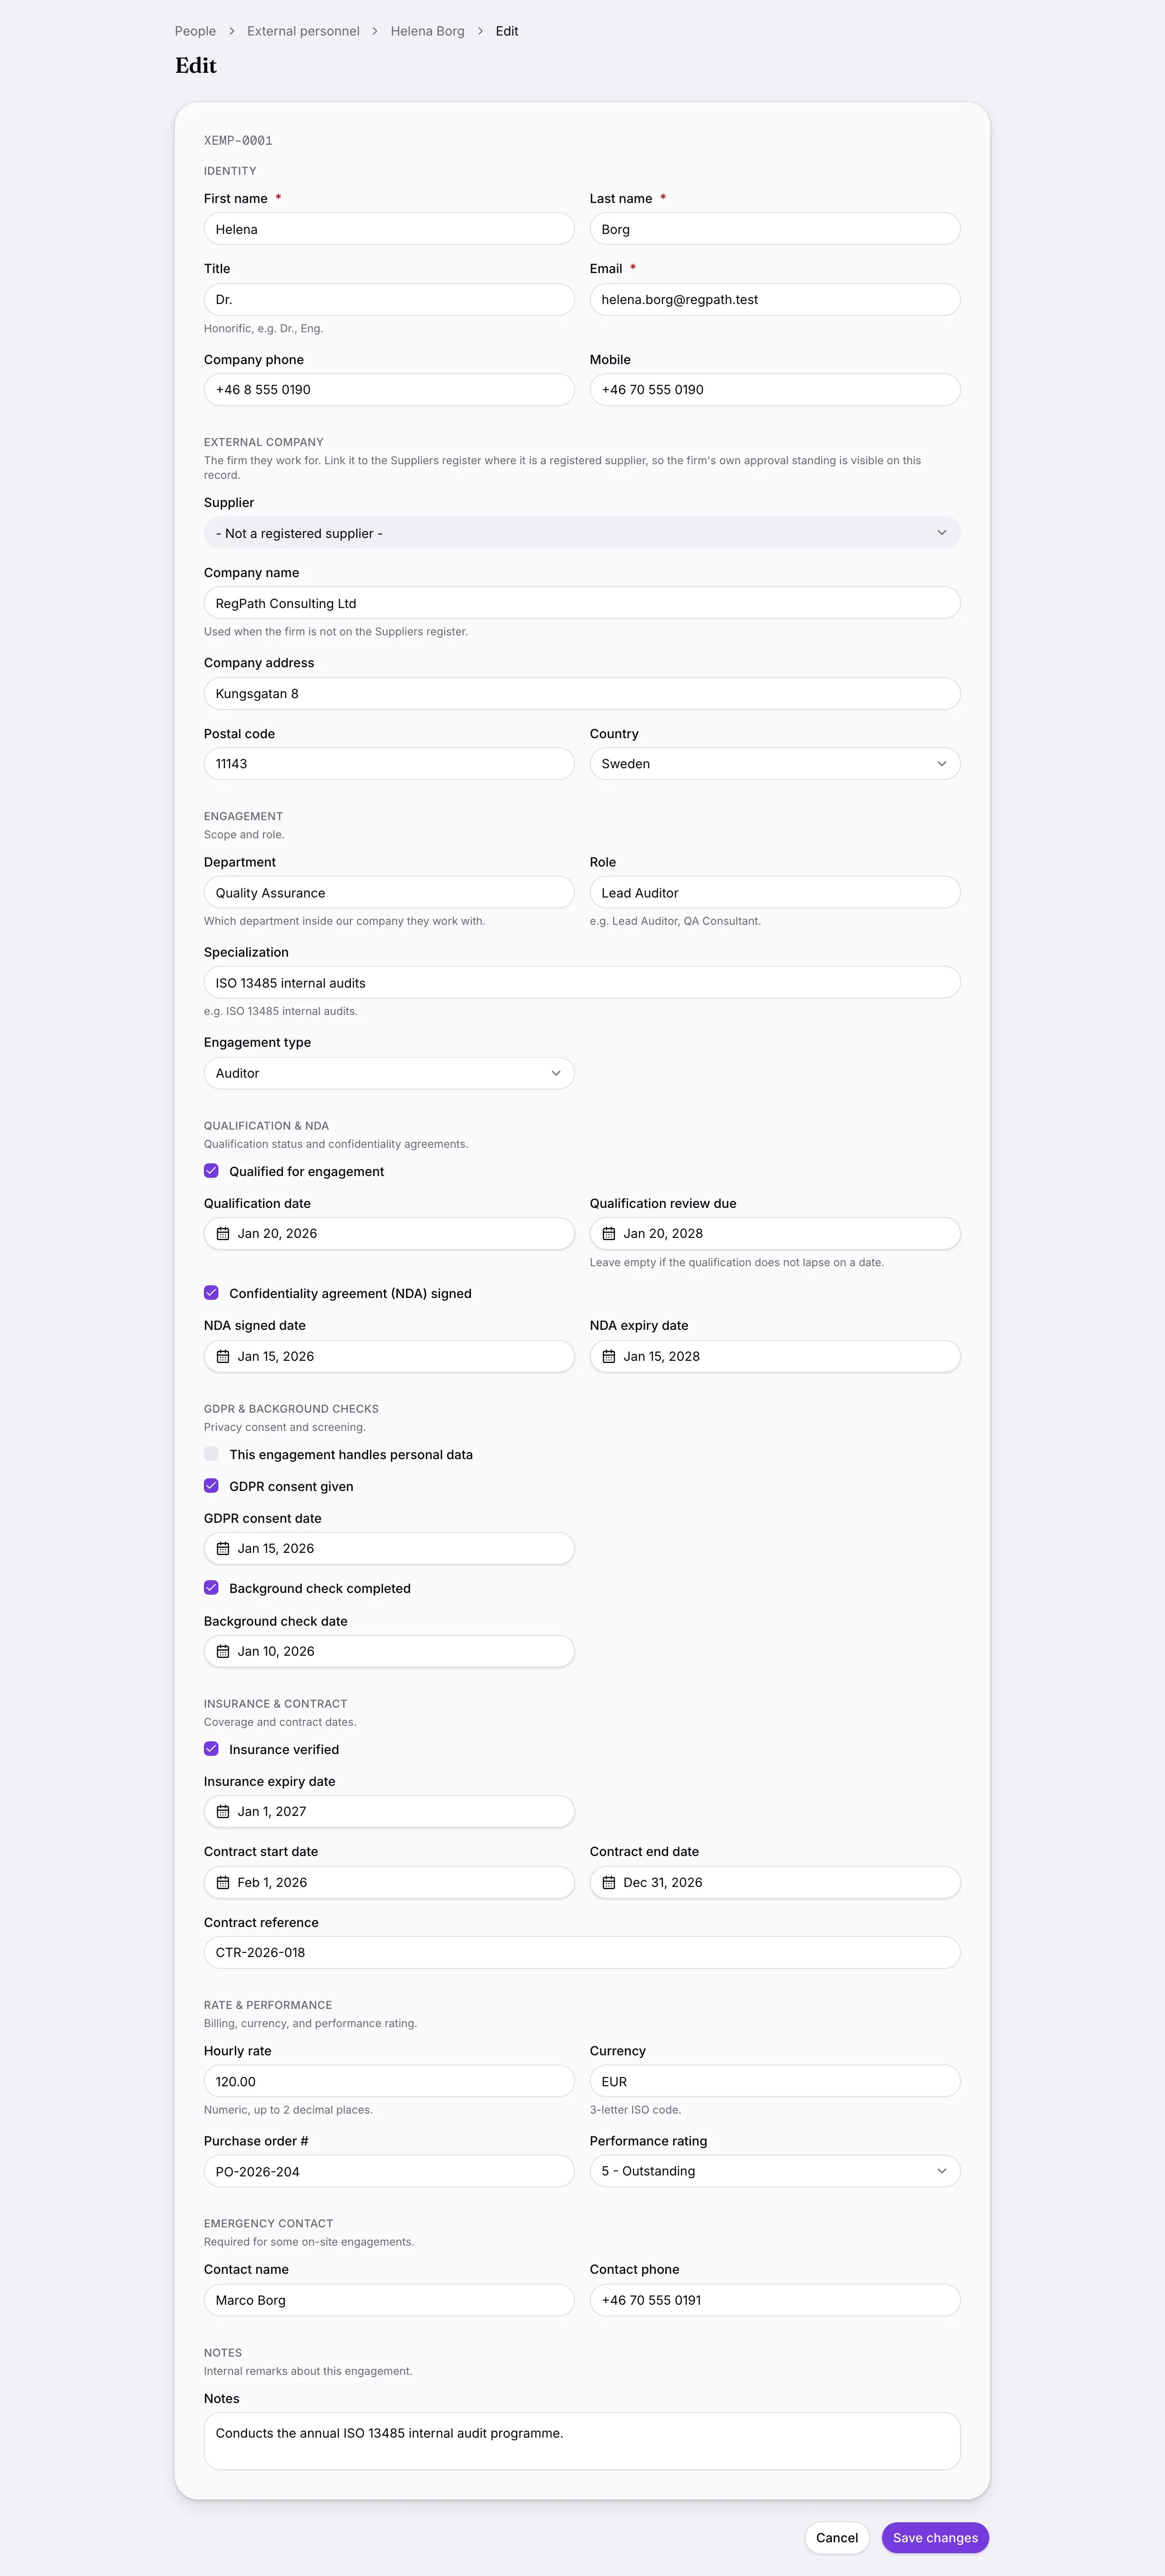Toggle Insurance verified checkbox
The height and width of the screenshot is (2576, 1165).
click(211, 1749)
